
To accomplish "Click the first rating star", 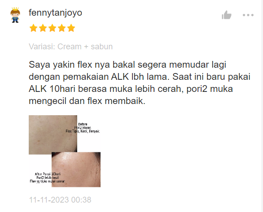I will coord(33,28).
